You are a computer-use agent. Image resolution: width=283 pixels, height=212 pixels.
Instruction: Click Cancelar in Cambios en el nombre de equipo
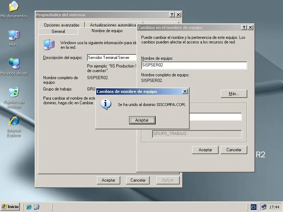pos(234,150)
